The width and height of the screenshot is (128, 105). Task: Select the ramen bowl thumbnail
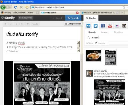click(x=93, y=56)
